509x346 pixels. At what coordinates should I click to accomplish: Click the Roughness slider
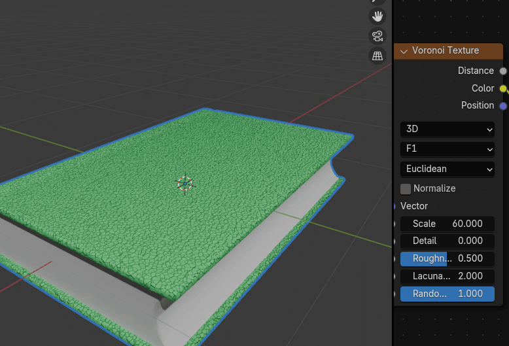(x=448, y=258)
